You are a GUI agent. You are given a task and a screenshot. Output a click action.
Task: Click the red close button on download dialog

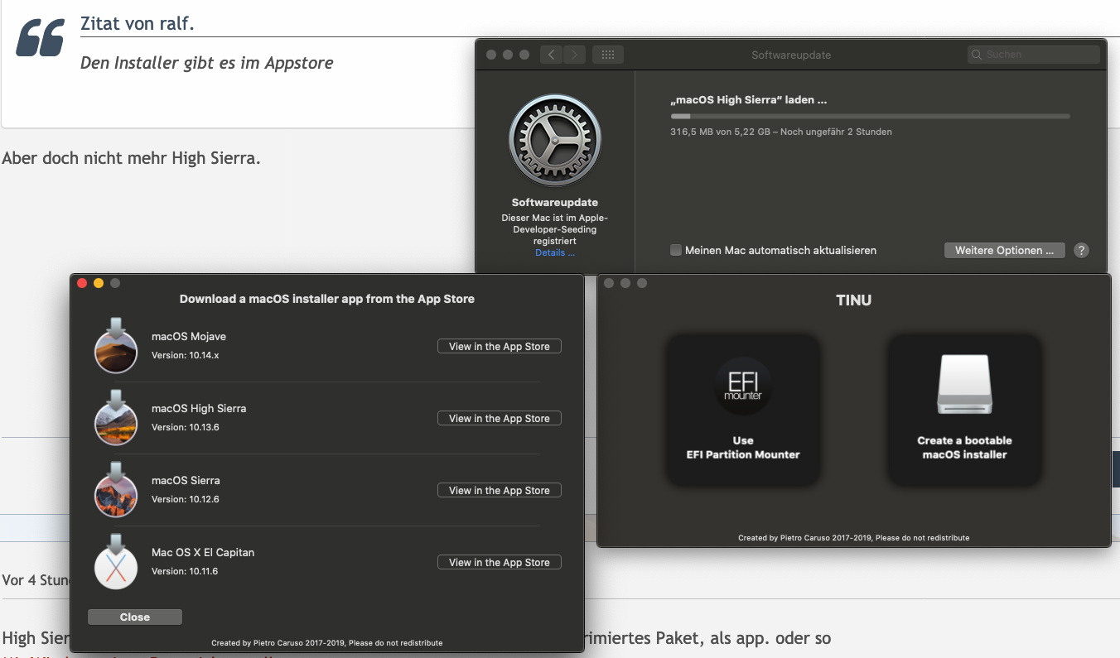coord(82,283)
